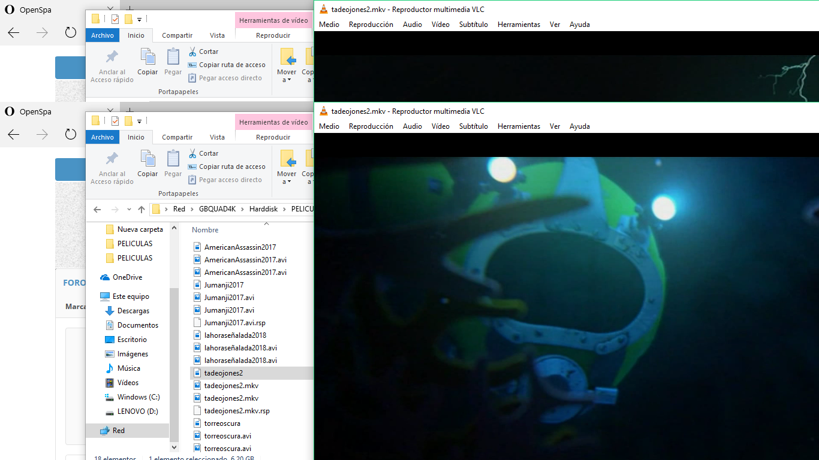Jump to Harddisk in the breadcrumb path
819x460 pixels.
tap(264, 209)
